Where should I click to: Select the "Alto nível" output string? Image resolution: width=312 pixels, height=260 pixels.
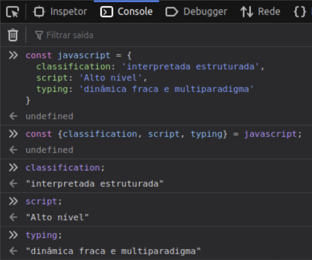click(57, 218)
